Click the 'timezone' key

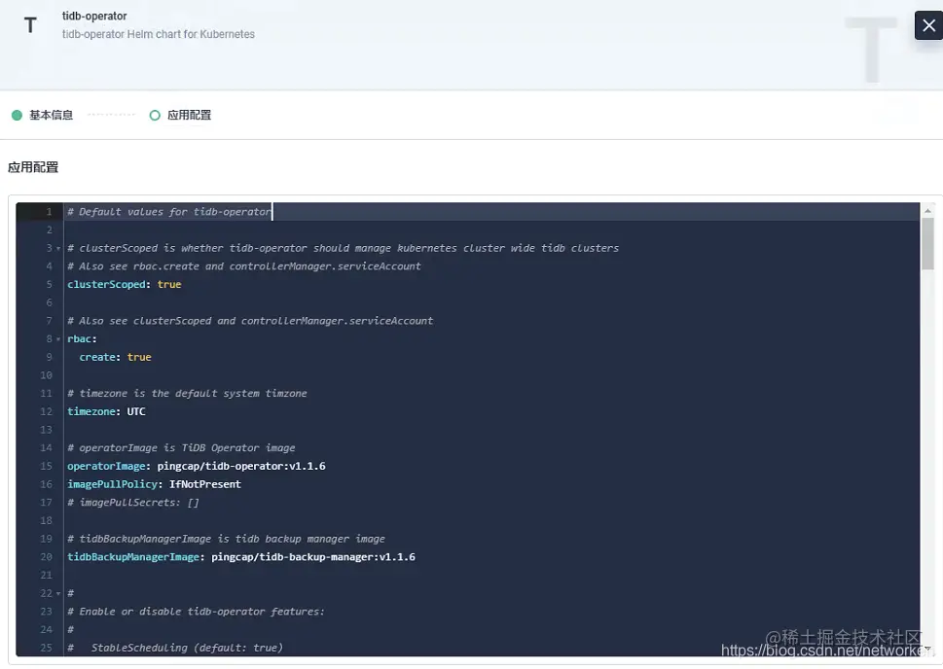(91, 411)
